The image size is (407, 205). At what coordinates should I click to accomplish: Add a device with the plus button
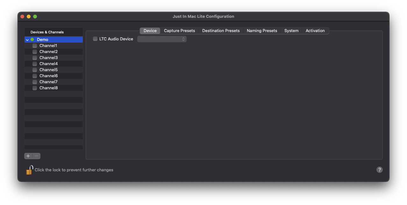28,156
